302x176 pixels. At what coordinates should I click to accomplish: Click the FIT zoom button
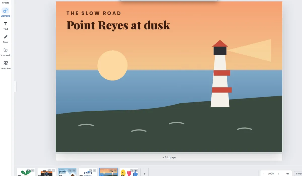click(287, 174)
